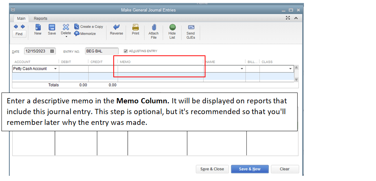The height and width of the screenshot is (181, 376).
Task: Click the Print icon
Action: click(x=136, y=27)
